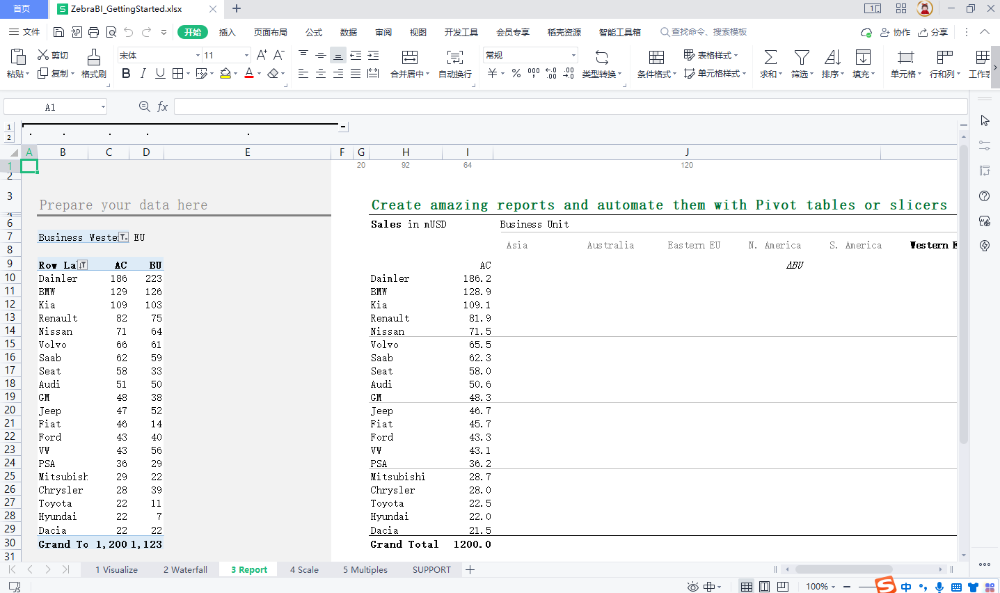Switch to the 1 Visualize sheet tab
This screenshot has height=593, width=1000.
[117, 569]
